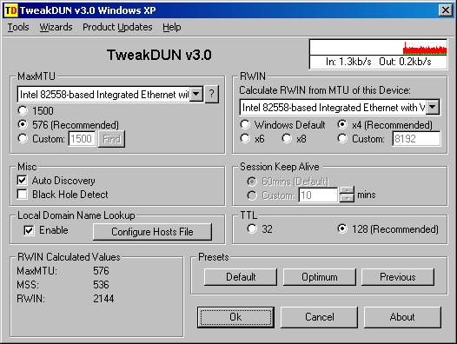Click the MaxMTU question mark help button

pyautogui.click(x=212, y=94)
